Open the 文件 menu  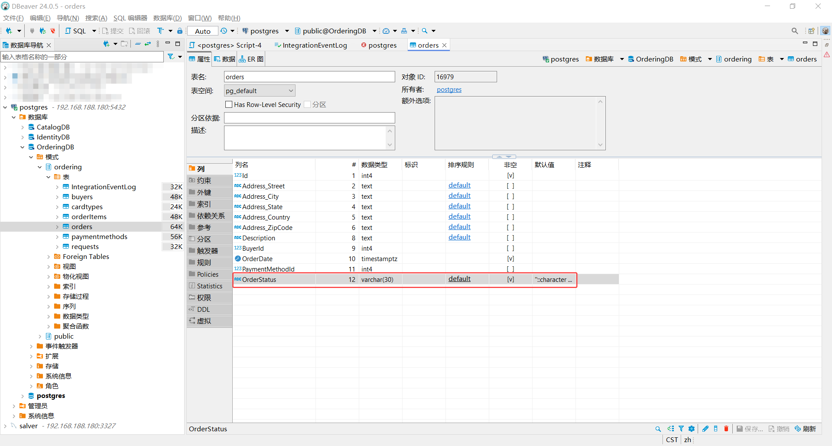tap(13, 18)
